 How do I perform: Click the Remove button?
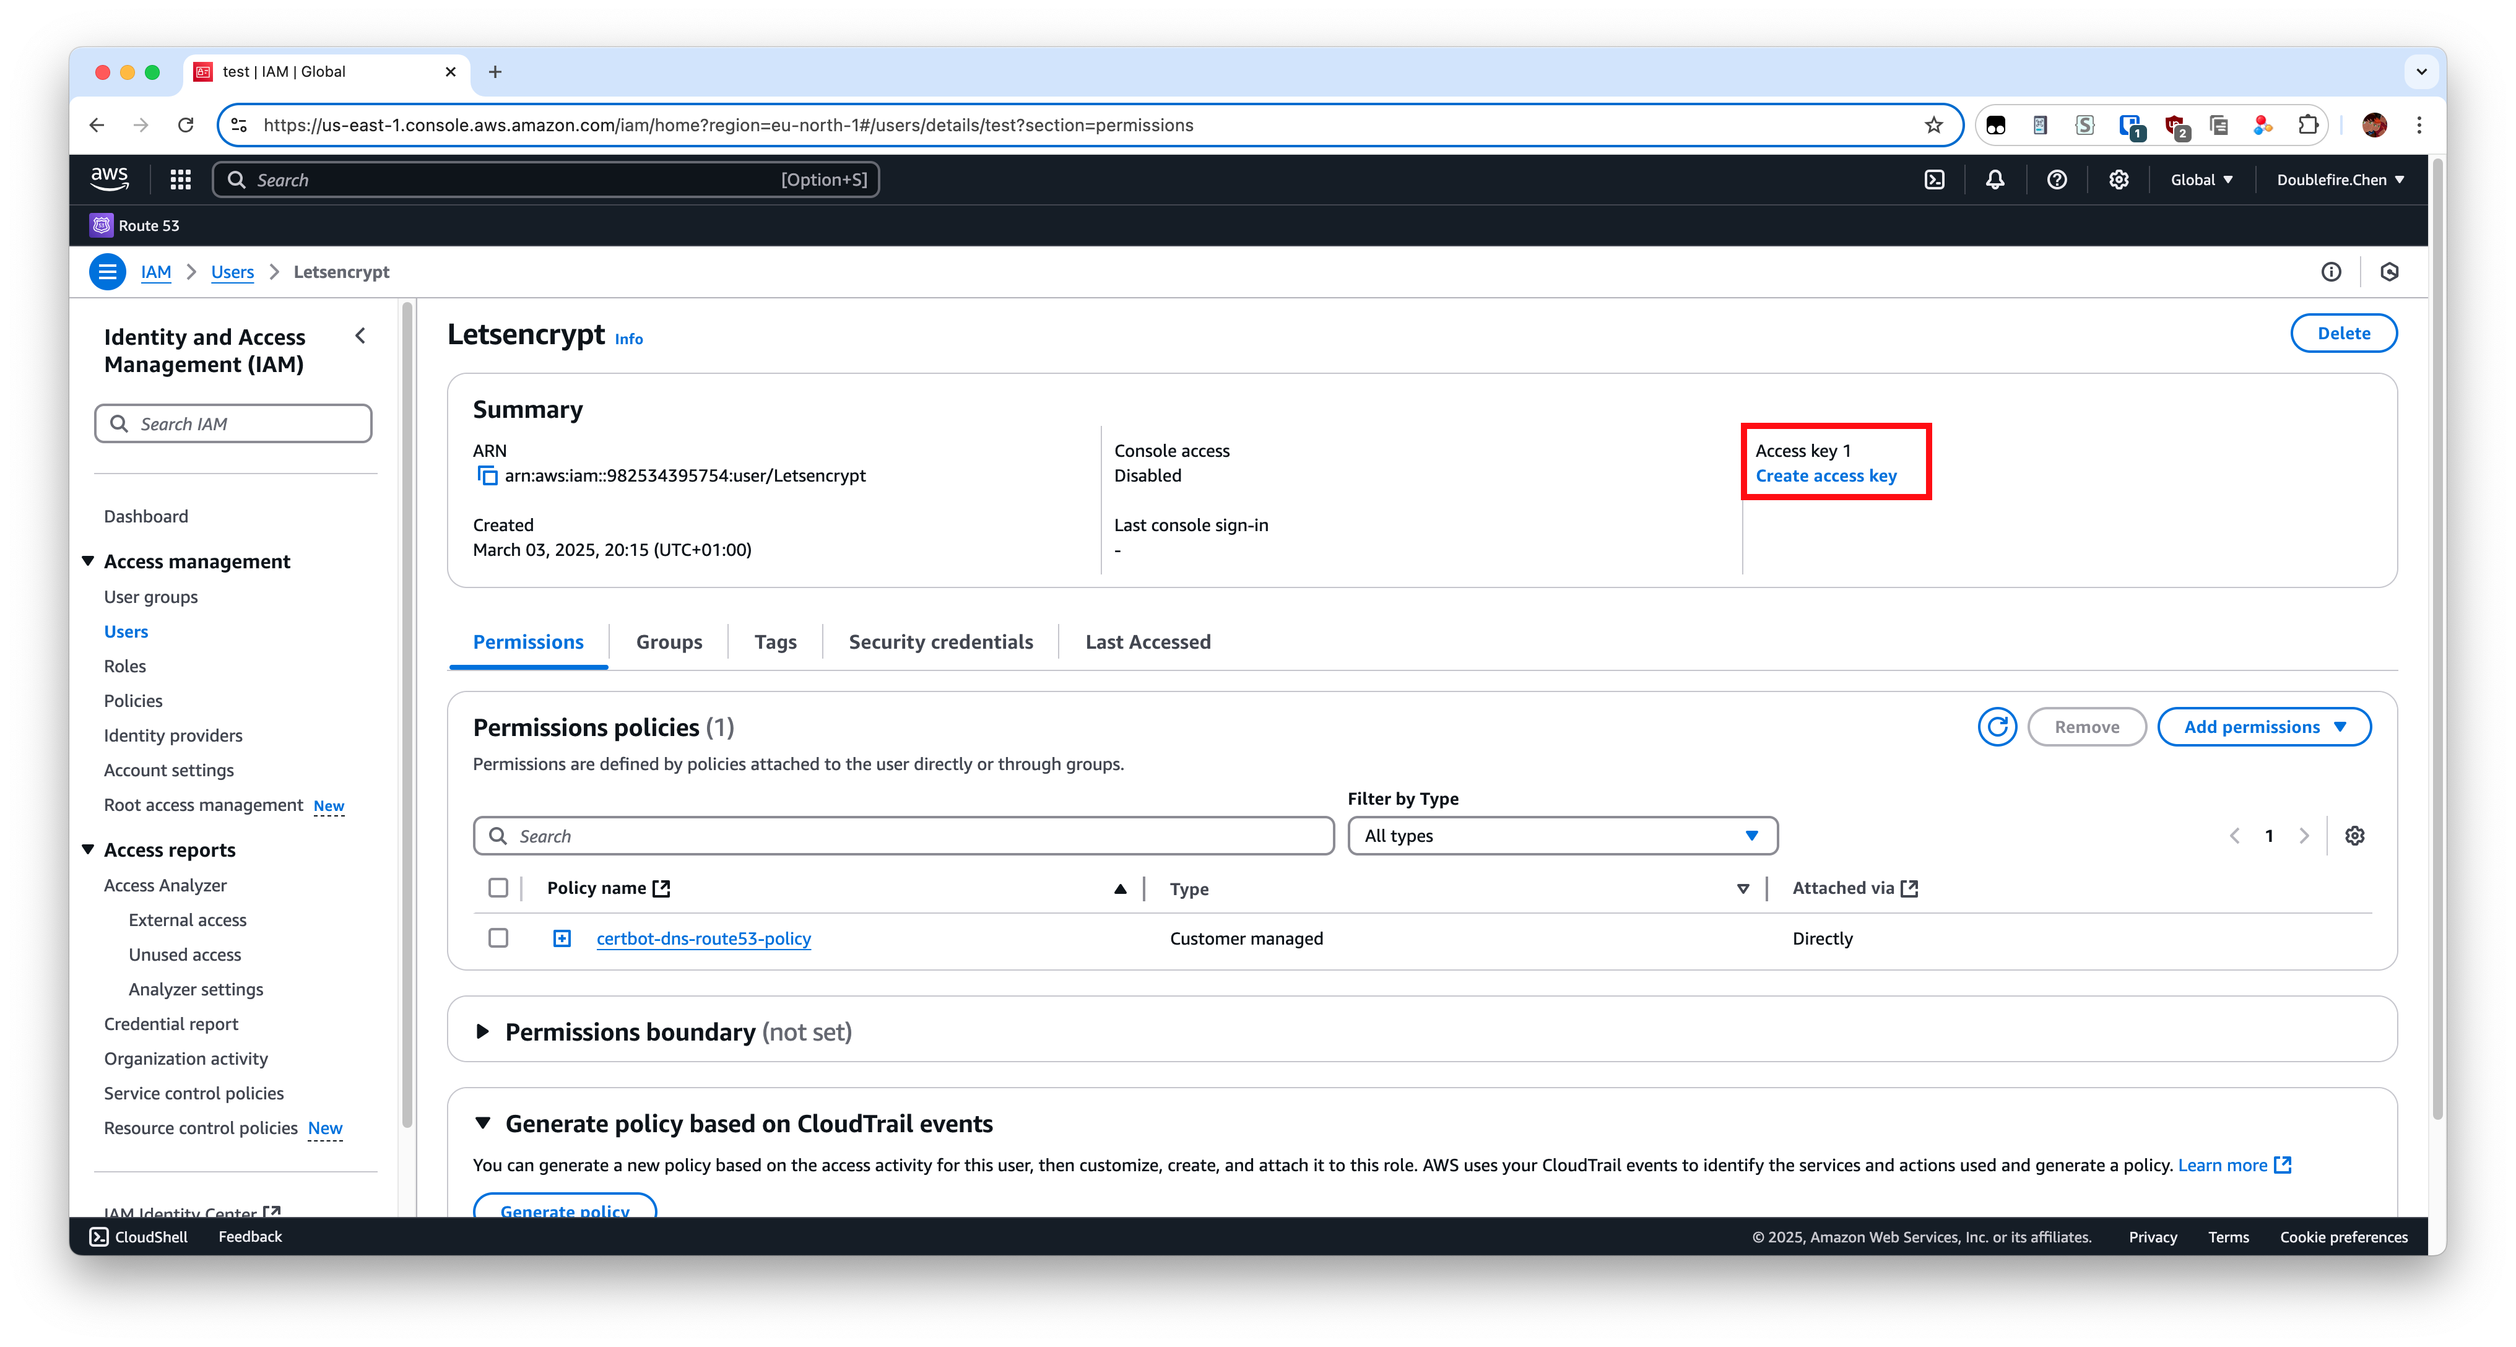[2087, 727]
